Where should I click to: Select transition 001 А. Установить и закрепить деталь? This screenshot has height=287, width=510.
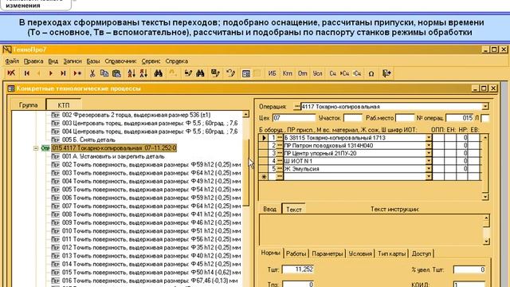(x=113, y=156)
